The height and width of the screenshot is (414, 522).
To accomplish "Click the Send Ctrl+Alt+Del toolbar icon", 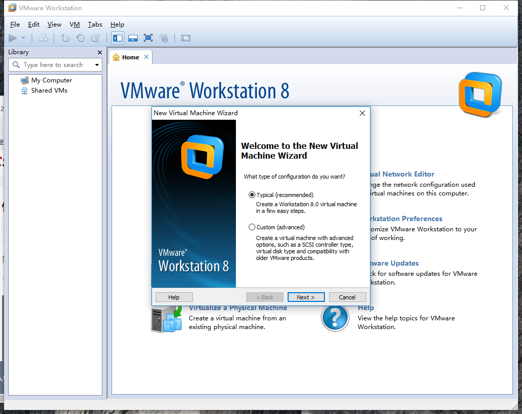I will pos(43,38).
